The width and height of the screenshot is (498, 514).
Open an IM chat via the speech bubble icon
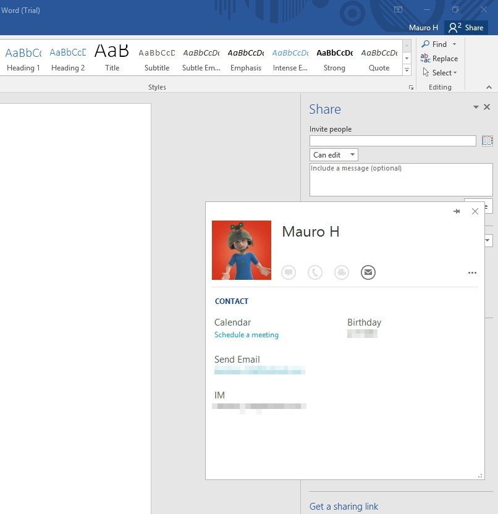289,272
